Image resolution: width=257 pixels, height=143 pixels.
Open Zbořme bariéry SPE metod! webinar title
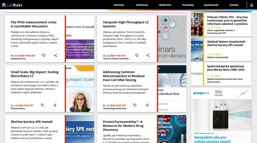pyautogui.click(x=31, y=122)
